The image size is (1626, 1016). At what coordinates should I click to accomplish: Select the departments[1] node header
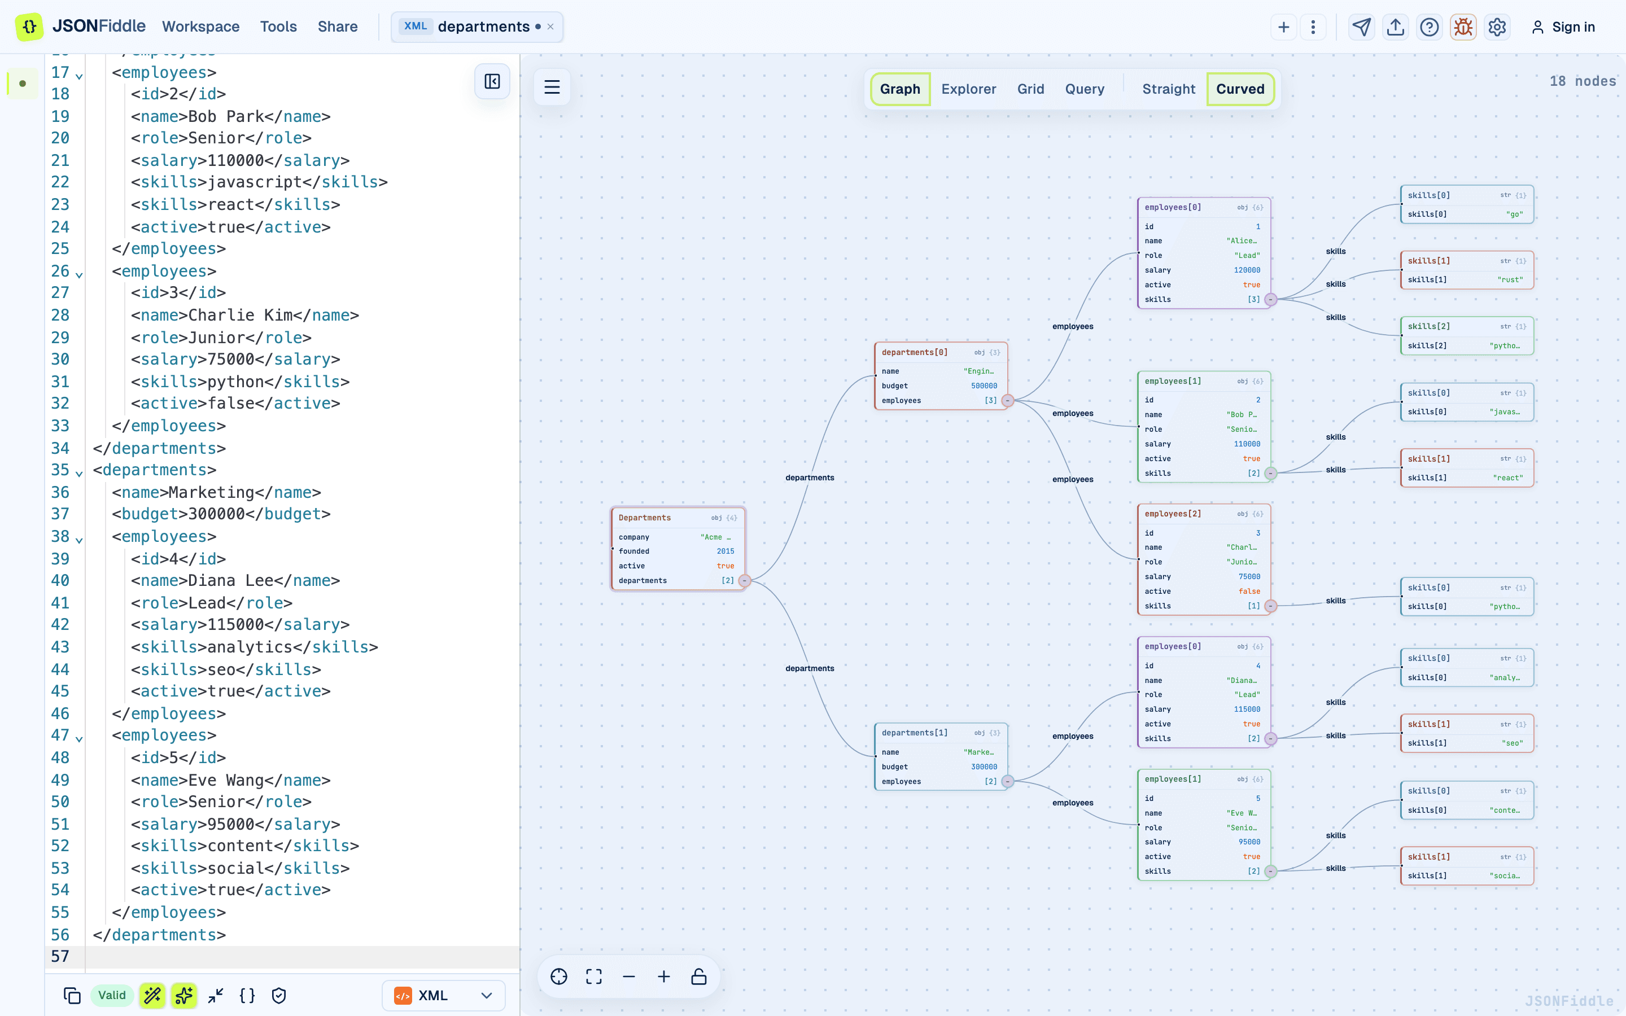pyautogui.click(x=941, y=733)
